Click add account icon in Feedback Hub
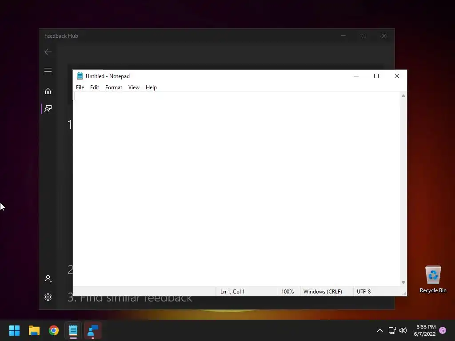 pos(48,279)
